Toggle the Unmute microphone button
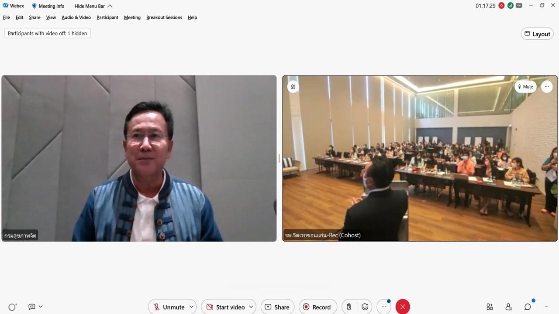Viewport: 559px width, 314px height. (169, 307)
